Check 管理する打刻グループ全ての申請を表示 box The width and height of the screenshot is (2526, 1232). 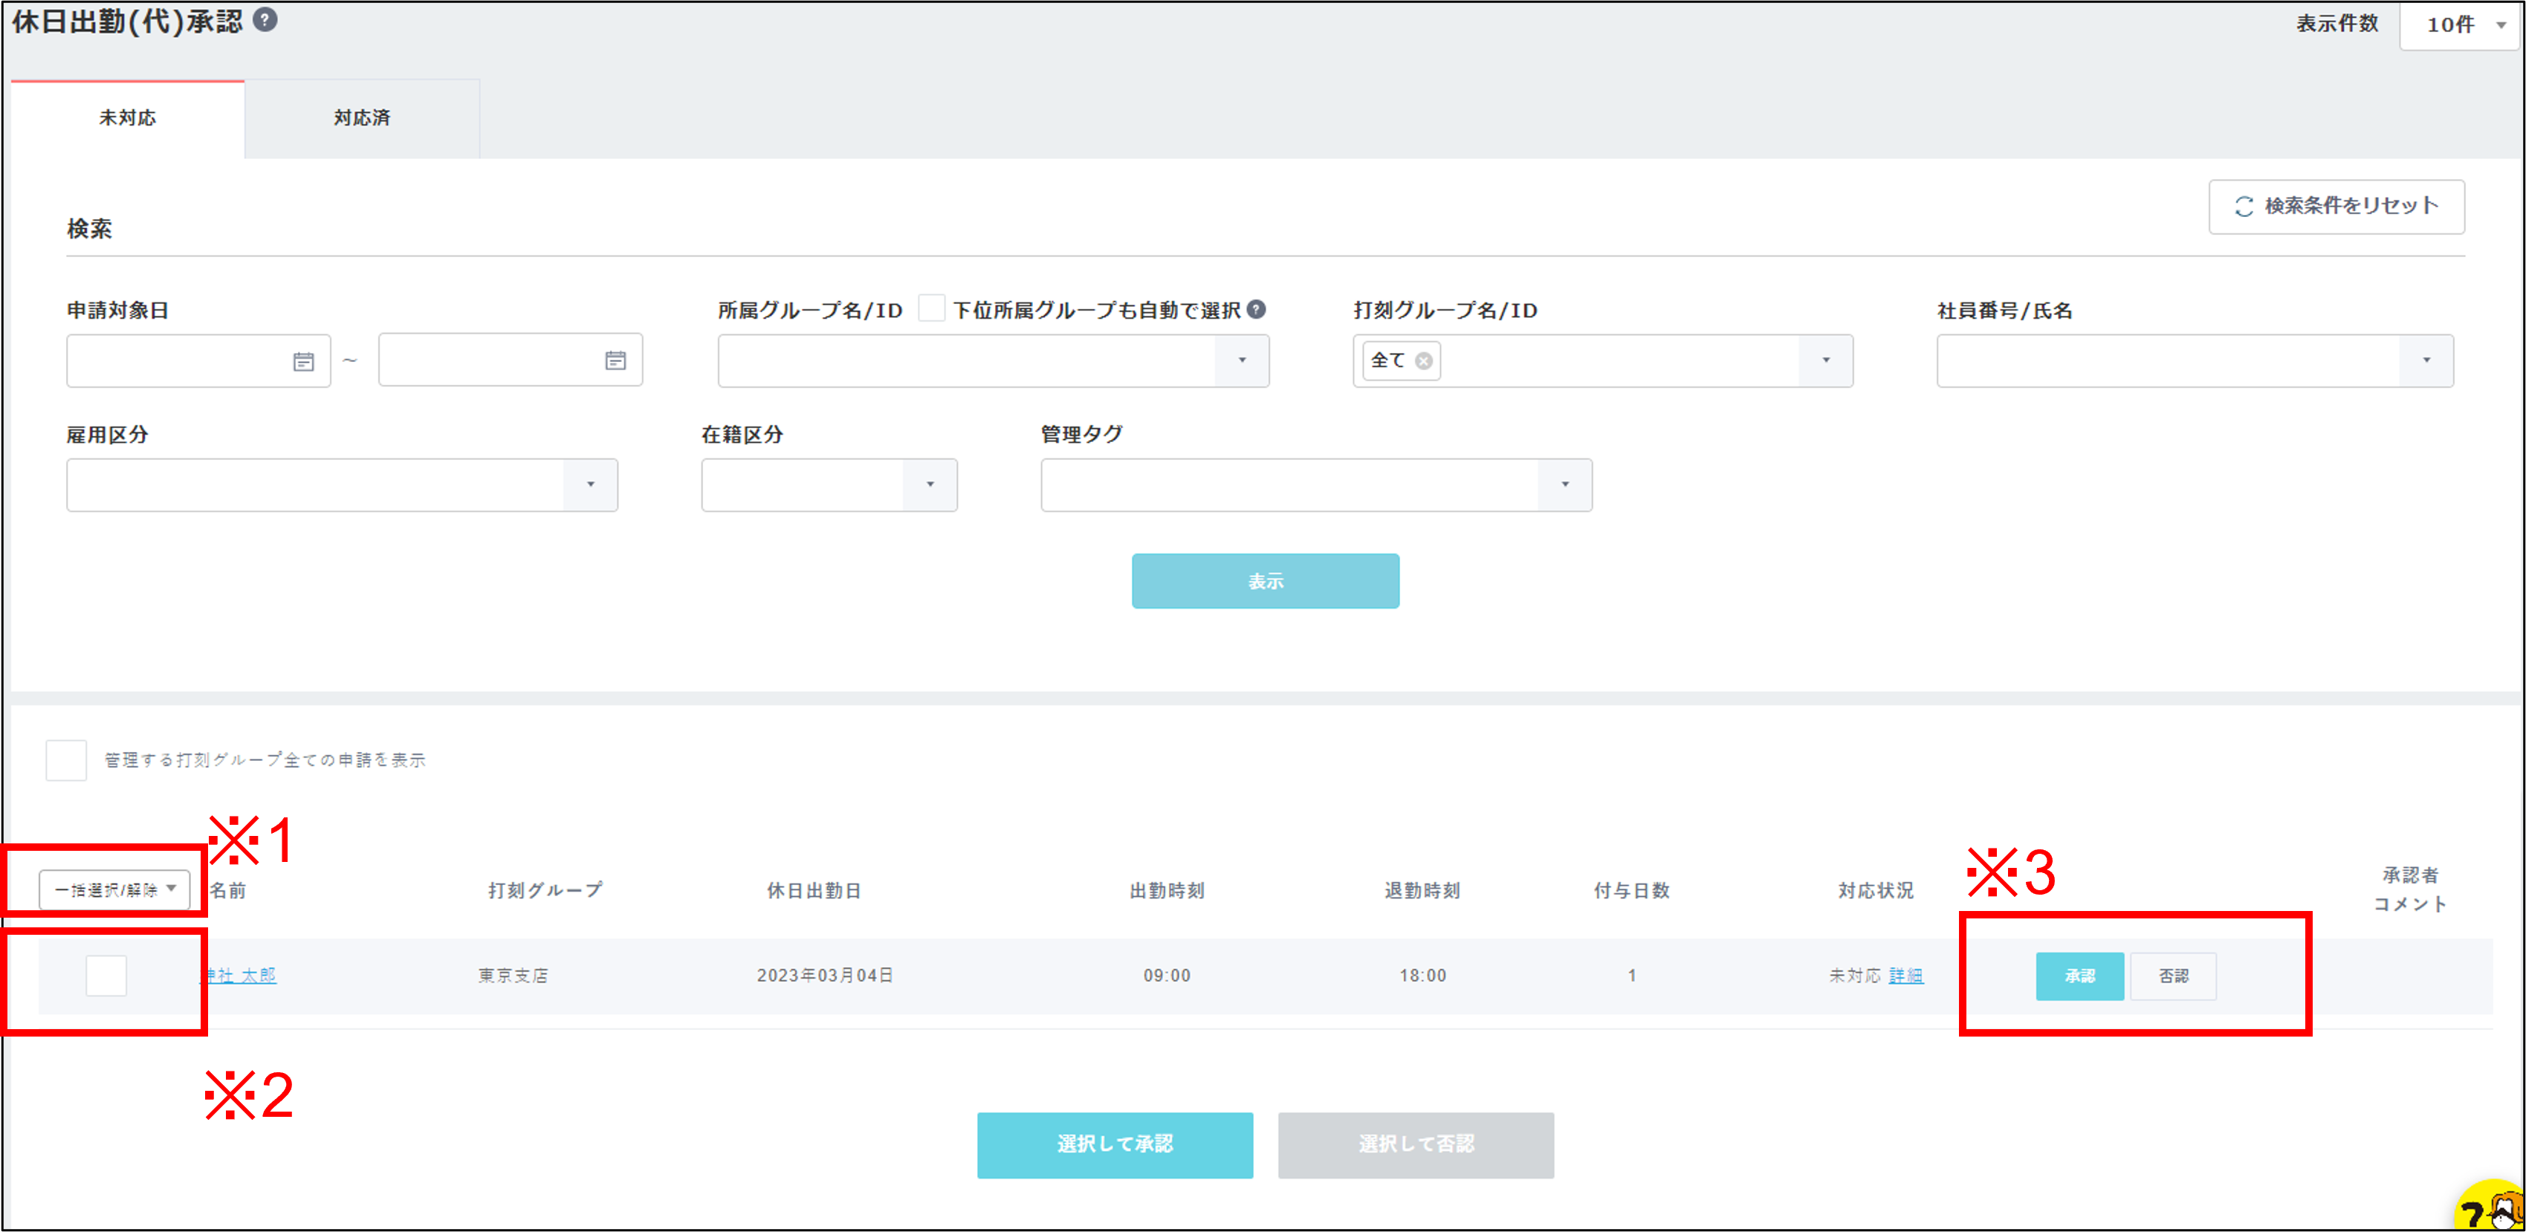pos(67,759)
